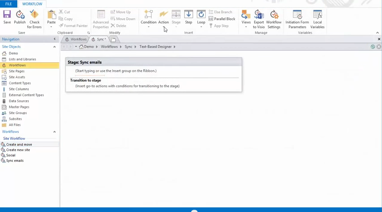Open Initiation Form Parameters
The height and width of the screenshot is (212, 382).
[297, 20]
